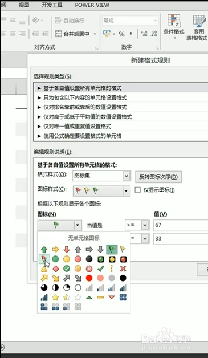This screenshot has width=208, height=358.
Task: Pick the yellow sideways arrow icon
Action: (55, 249)
